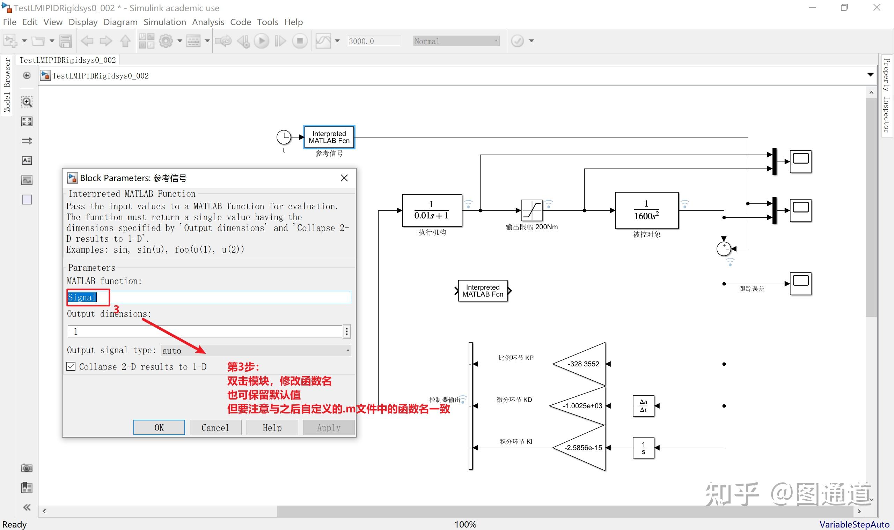Image resolution: width=894 pixels, height=530 pixels.
Task: Open Model Configuration Parameters gear icon
Action: click(x=166, y=41)
